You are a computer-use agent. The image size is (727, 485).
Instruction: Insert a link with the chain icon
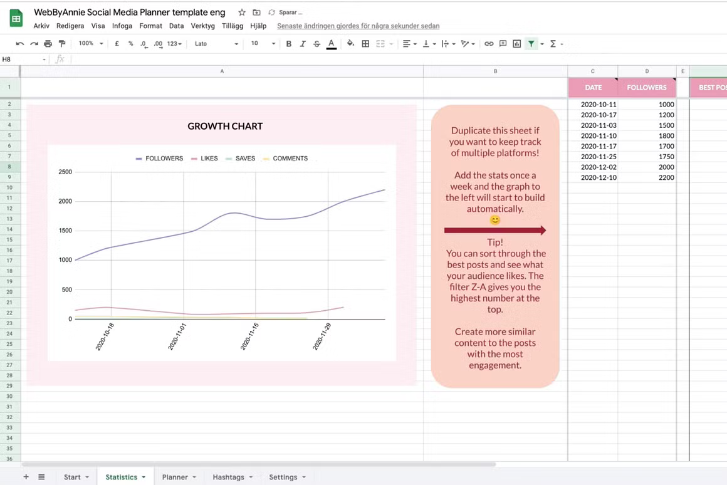(x=489, y=44)
